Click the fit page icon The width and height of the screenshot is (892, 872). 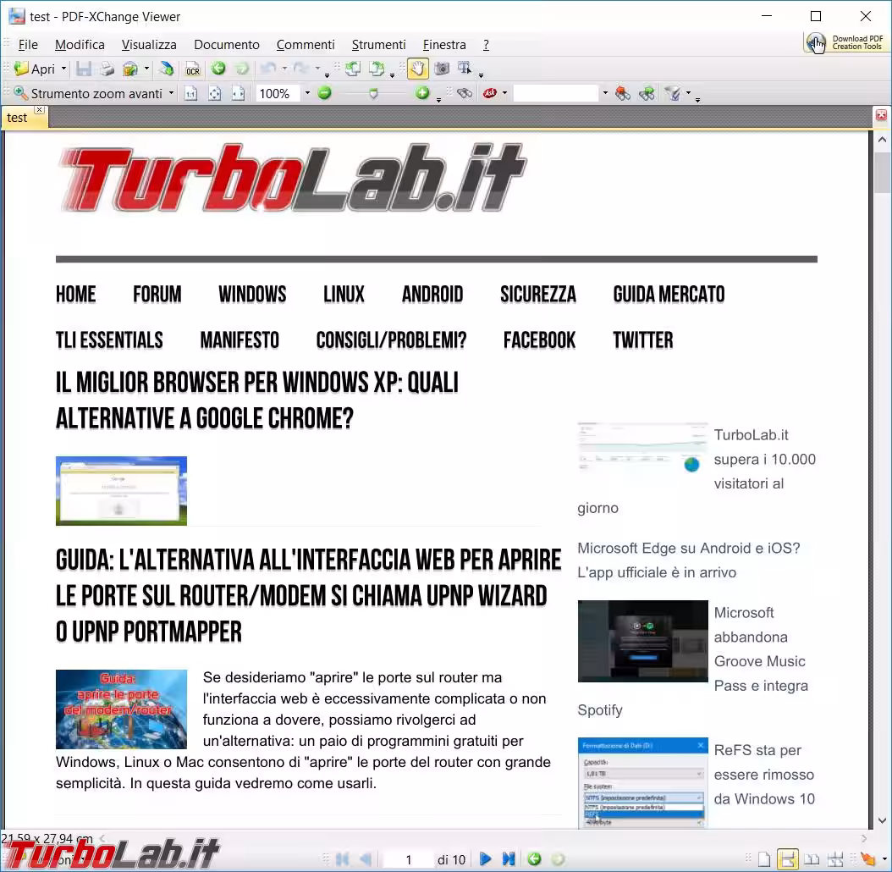[x=214, y=93]
